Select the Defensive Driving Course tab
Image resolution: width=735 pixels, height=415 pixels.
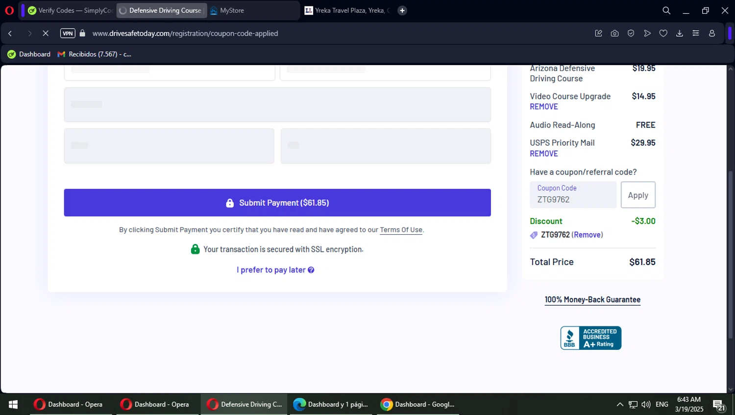pos(162,10)
